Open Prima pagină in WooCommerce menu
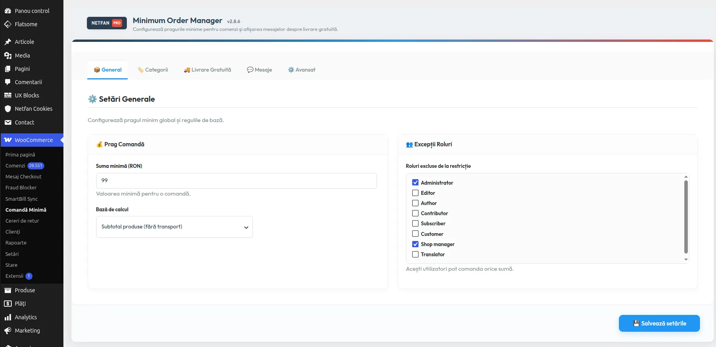 [20, 155]
